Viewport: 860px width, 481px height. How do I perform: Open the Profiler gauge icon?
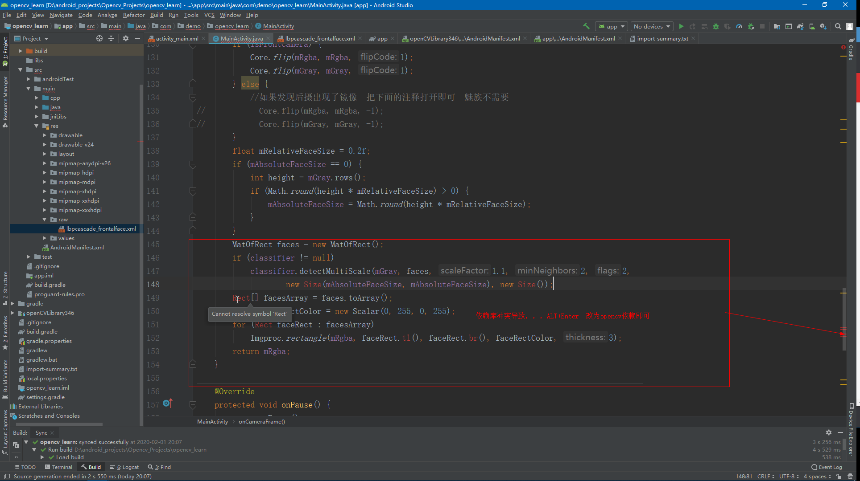[739, 26]
